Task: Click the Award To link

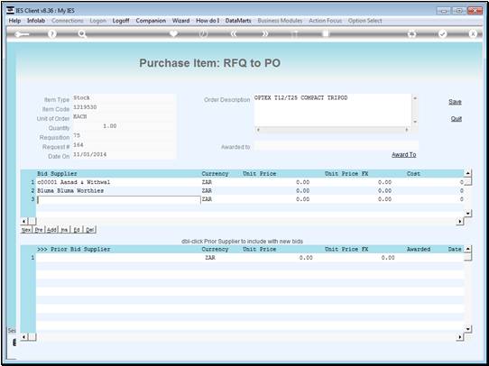Action: coord(404,155)
